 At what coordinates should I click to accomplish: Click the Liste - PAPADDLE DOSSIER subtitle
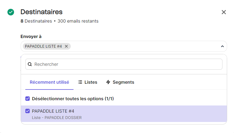pos(57,118)
